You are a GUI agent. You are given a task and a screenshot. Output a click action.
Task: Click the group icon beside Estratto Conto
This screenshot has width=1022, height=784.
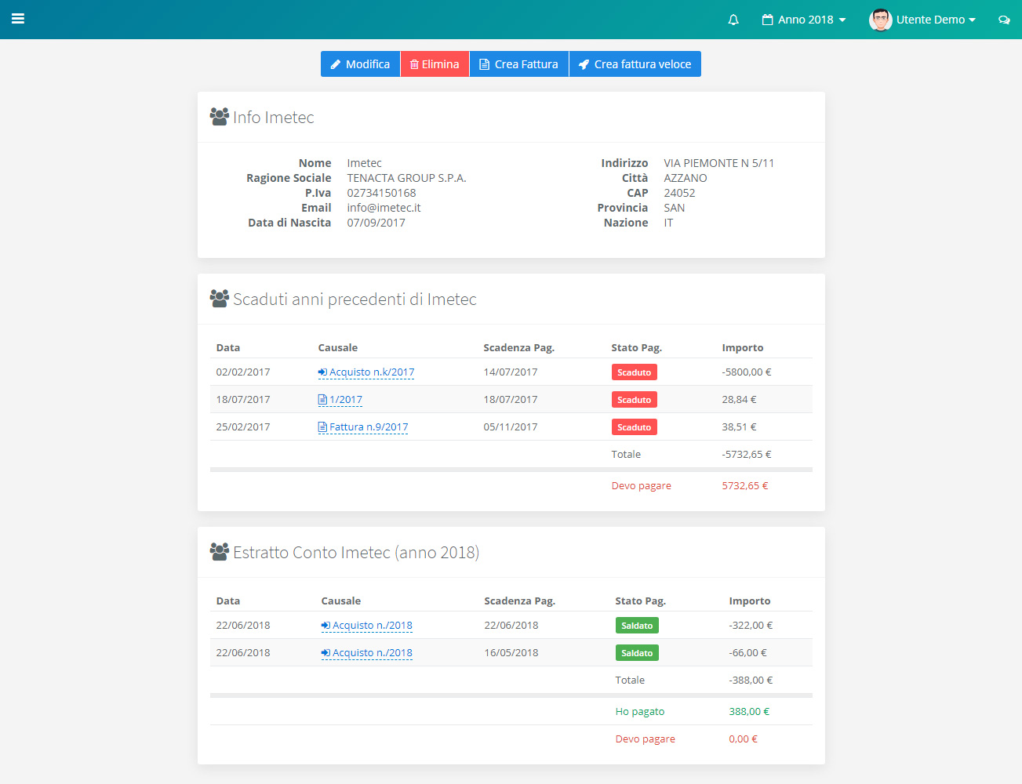point(220,552)
